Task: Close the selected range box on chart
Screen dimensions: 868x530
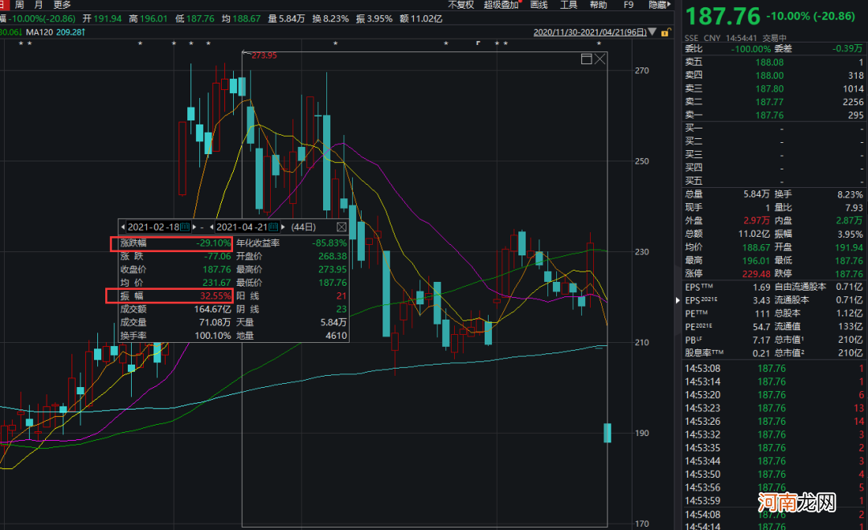Action: pyautogui.click(x=600, y=59)
